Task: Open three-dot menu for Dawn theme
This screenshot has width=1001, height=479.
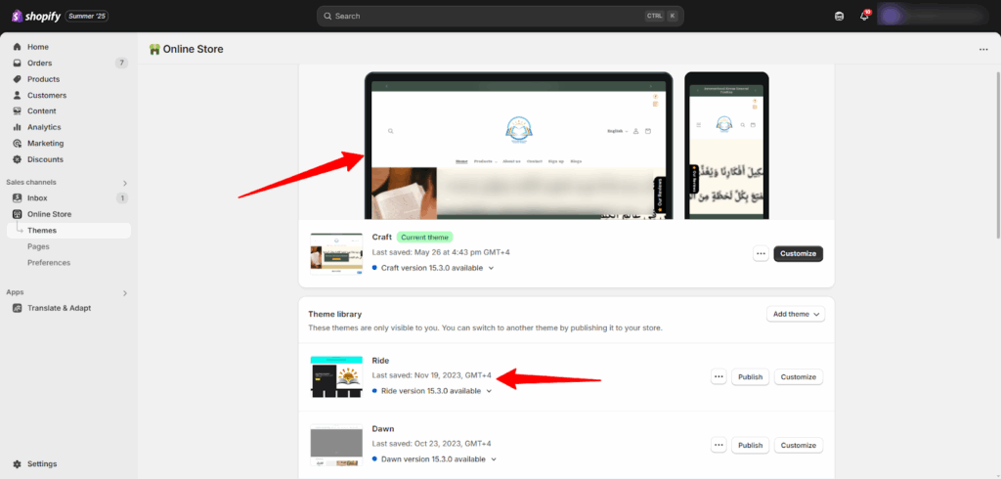Action: tap(718, 445)
